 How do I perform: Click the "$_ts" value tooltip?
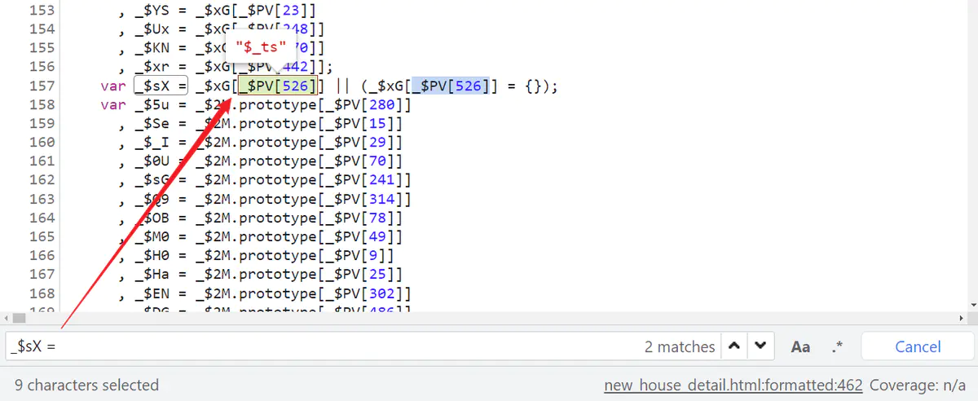click(261, 46)
